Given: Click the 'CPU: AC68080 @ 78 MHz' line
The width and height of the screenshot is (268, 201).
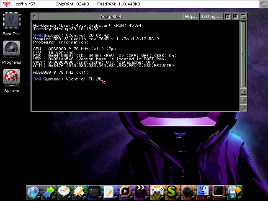Looking at the screenshot, I should coord(75,49).
